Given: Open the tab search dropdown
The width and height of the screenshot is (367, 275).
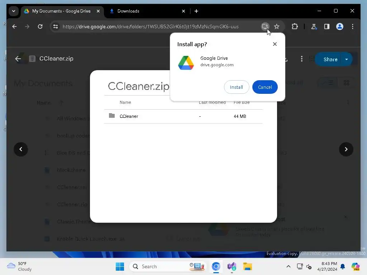Looking at the screenshot, I should coord(14,11).
